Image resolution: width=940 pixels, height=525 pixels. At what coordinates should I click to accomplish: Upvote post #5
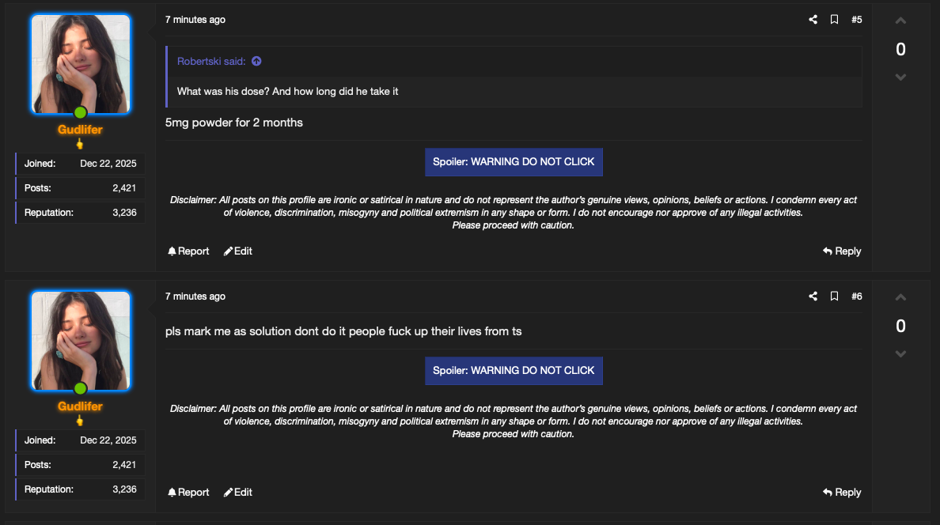pyautogui.click(x=900, y=21)
